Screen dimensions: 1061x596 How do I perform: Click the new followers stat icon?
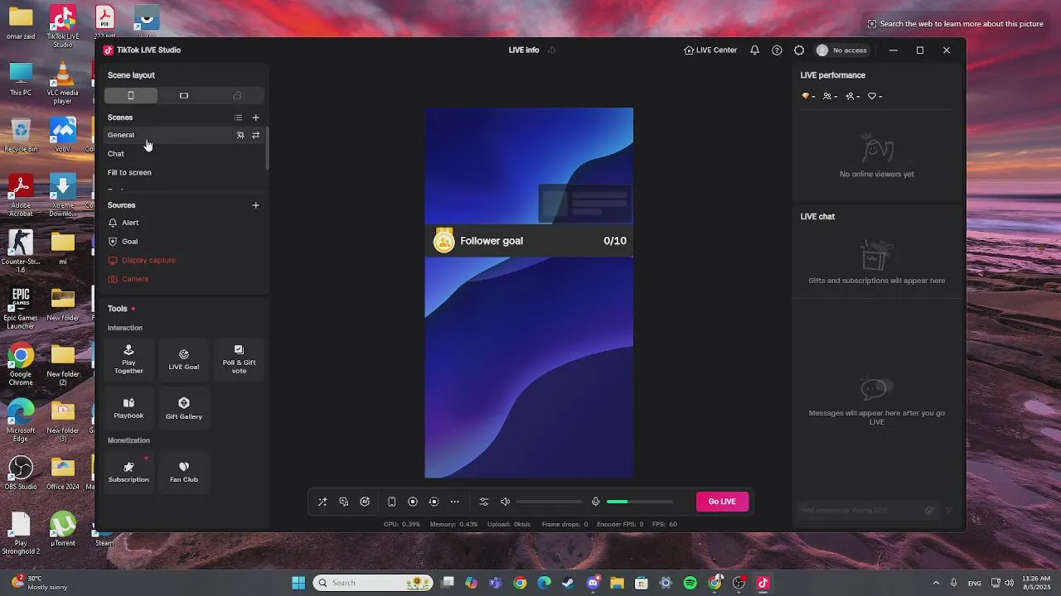coord(853,96)
